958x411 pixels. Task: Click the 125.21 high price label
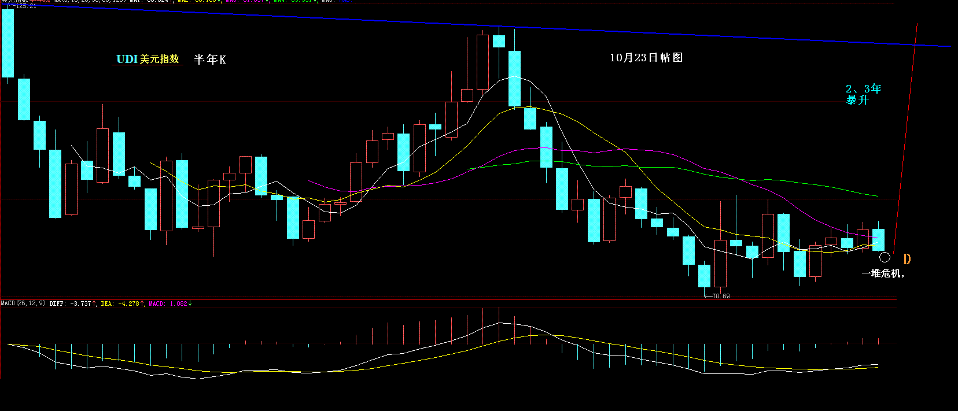pos(25,6)
